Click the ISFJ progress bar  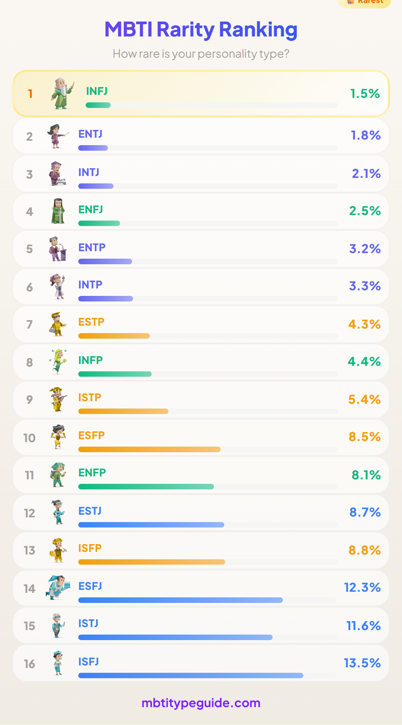(x=208, y=676)
